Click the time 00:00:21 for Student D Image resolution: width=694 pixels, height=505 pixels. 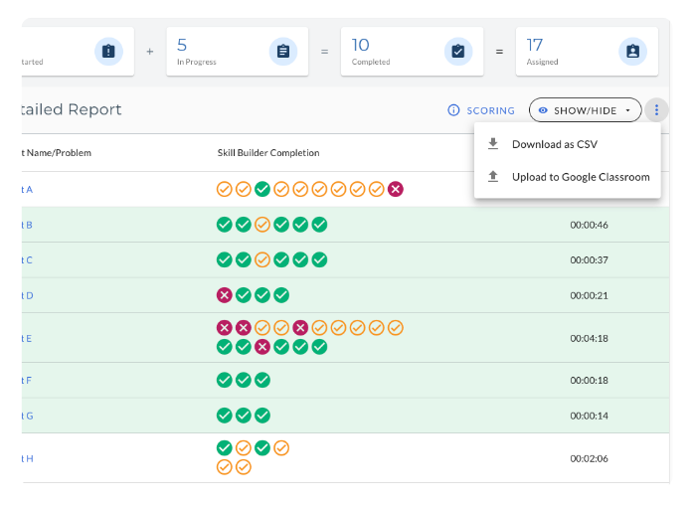589,295
